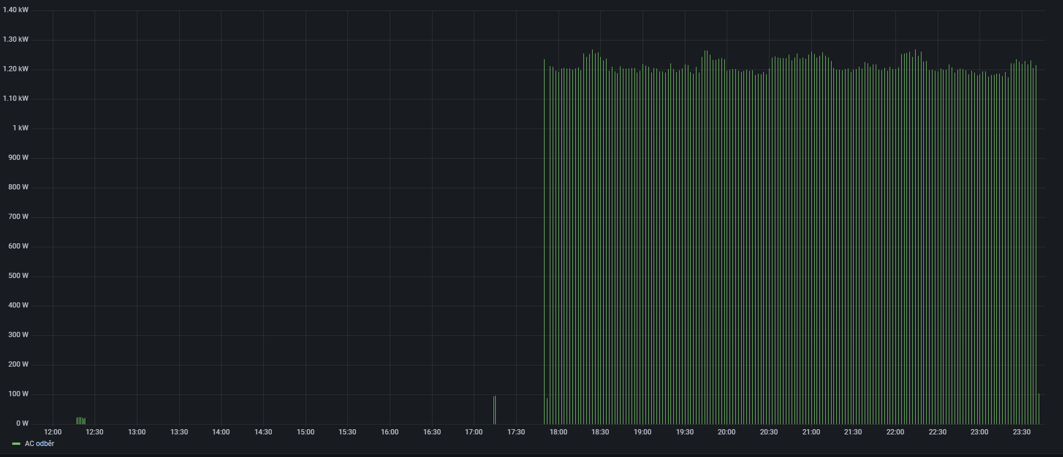Click the 1 kW y-axis label

tap(21, 129)
